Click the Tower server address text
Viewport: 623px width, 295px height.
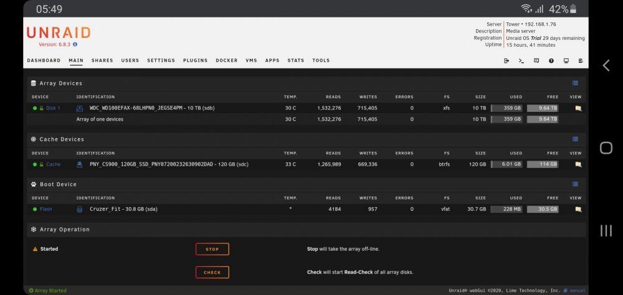pos(531,24)
